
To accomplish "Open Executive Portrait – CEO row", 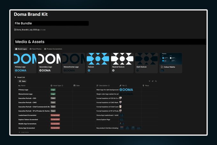I will [27, 98].
